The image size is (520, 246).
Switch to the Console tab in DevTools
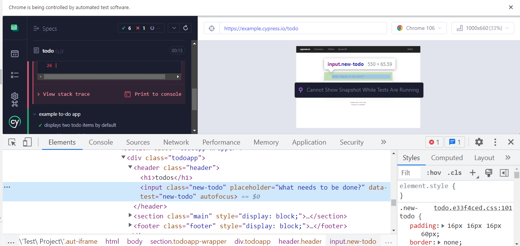(100, 142)
